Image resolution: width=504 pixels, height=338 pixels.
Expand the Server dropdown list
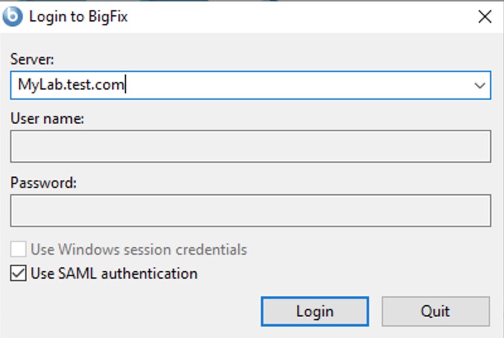point(480,85)
